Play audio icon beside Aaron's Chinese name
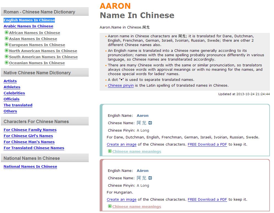This screenshot has width=274, height=213. point(150,123)
